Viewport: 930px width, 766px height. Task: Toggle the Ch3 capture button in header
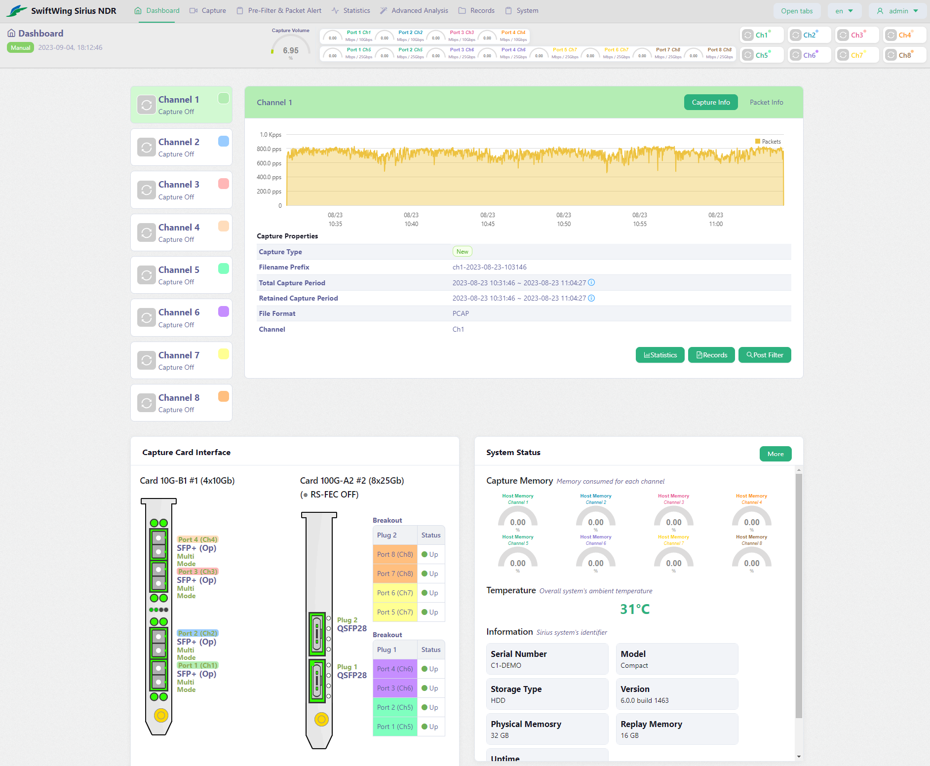pyautogui.click(x=843, y=35)
